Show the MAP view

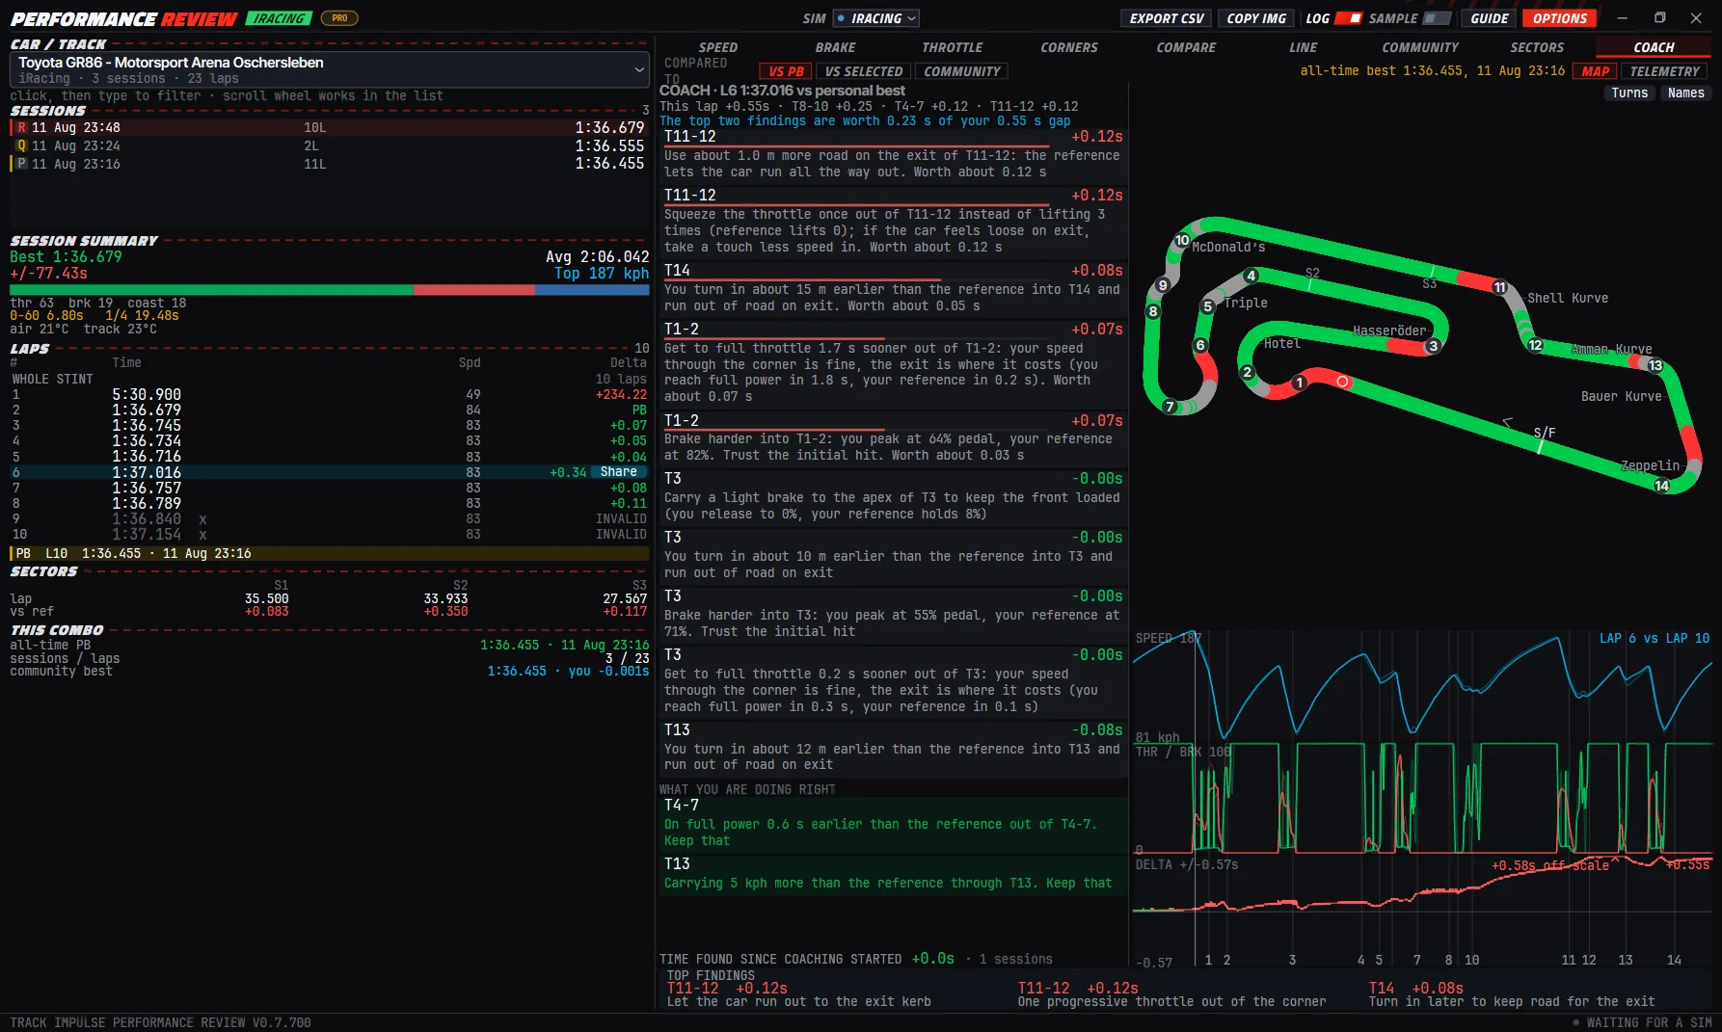pos(1596,71)
